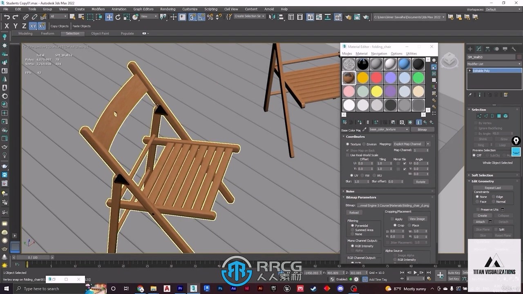This screenshot has height=294, width=523.
Task: Toggle Show Shaded Material in Viewport
Action: point(410,122)
